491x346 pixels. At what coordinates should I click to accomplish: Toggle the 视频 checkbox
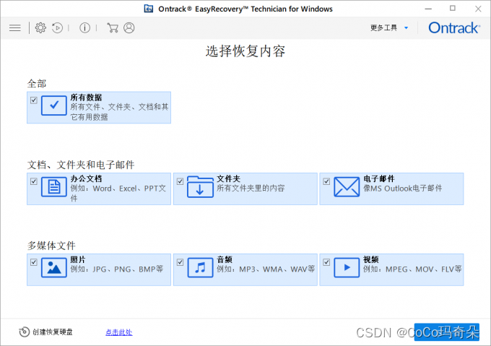click(x=326, y=262)
